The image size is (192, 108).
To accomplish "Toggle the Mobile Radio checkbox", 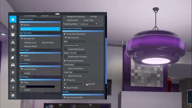I will [x=65, y=20].
